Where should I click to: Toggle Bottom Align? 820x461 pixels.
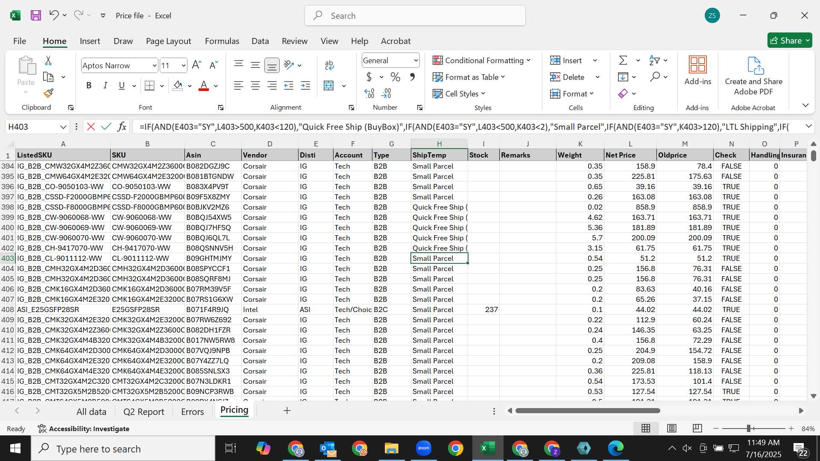point(272,65)
